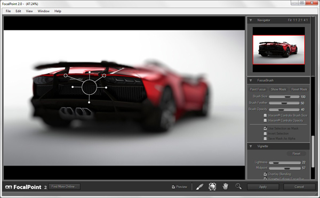Set Navigator zoom to 4:1
Image resolution: width=320 pixels, height=198 pixels.
tap(306, 20)
